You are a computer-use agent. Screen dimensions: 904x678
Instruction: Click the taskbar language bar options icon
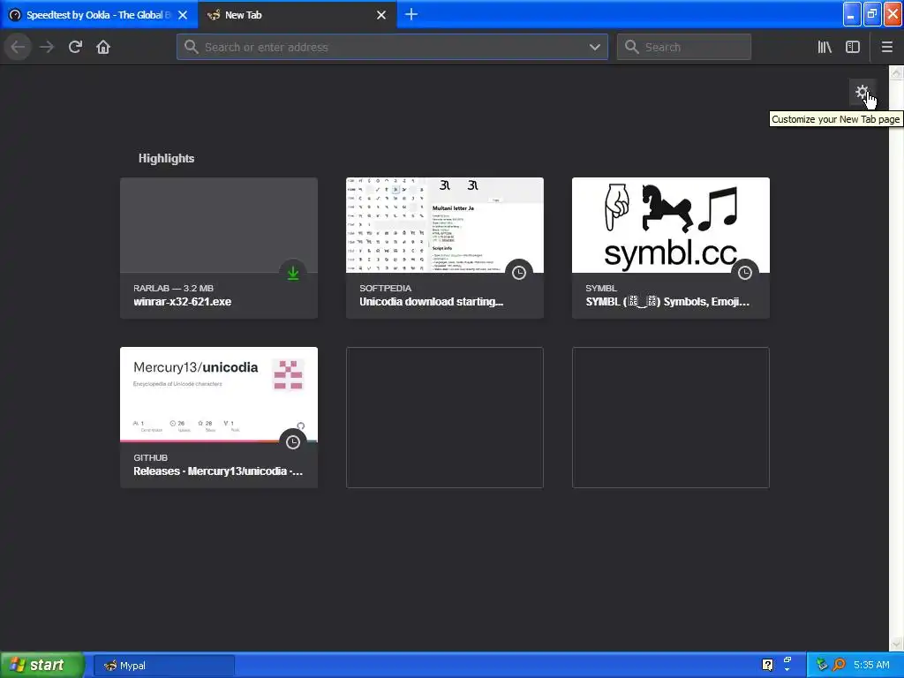click(787, 669)
